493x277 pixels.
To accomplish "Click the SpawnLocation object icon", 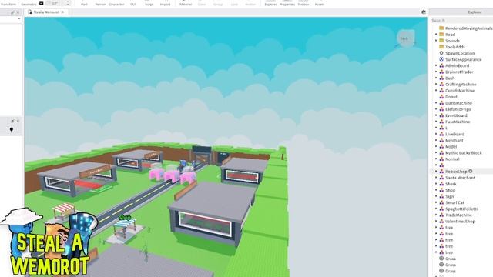I will tap(441, 53).
